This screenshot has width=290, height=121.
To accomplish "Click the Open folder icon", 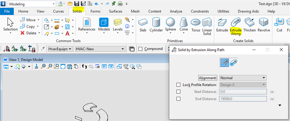I will tap(70, 4).
